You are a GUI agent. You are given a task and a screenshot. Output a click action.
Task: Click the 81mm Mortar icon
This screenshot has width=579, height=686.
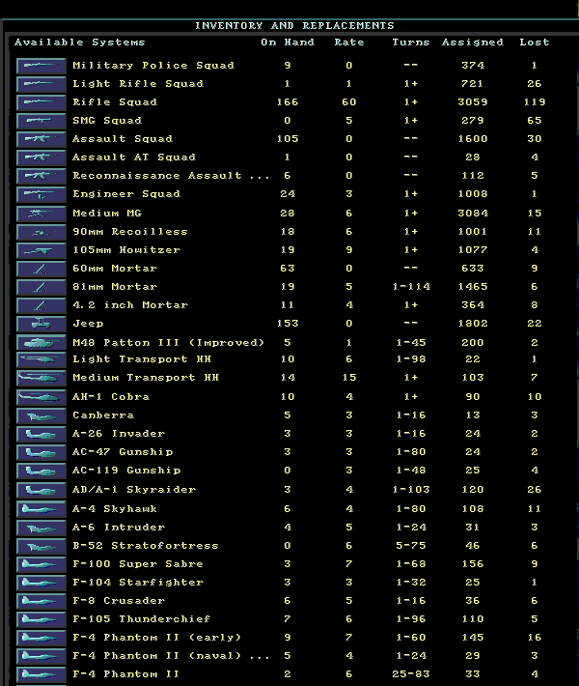click(41, 287)
